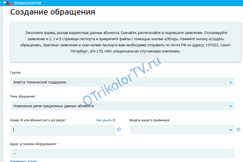The width and height of the screenshot is (243, 162).
Task: Focus the Номер ID или Абонентского договора input
Action: coord(63,129)
